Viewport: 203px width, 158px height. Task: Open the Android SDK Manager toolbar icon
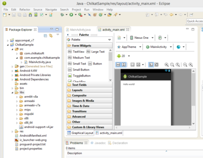[x=30, y=15]
